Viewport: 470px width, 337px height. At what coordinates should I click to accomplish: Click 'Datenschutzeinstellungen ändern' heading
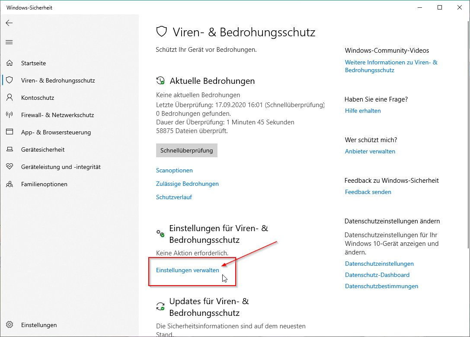[392, 221]
